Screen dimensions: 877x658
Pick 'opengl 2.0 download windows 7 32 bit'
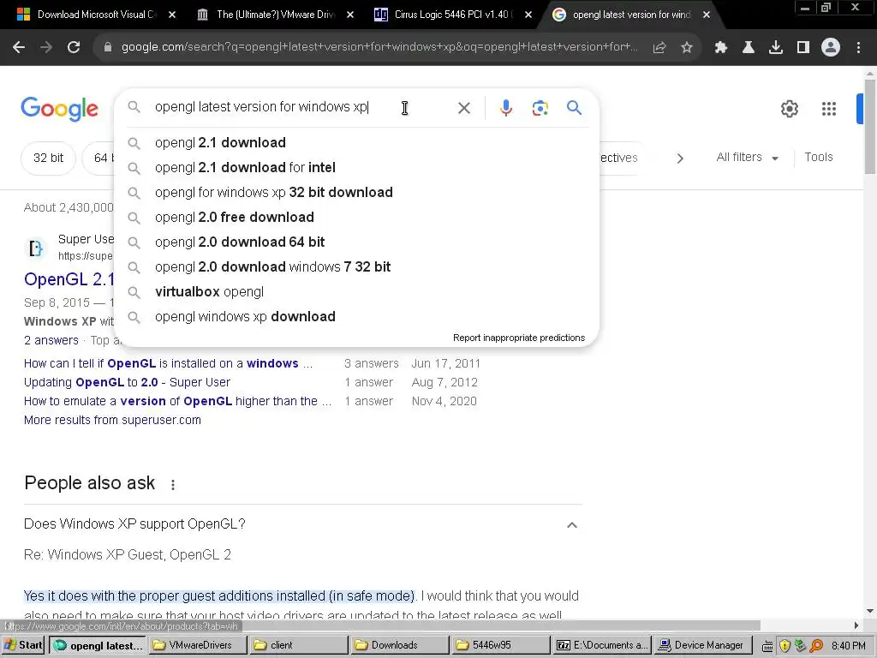tap(357, 267)
